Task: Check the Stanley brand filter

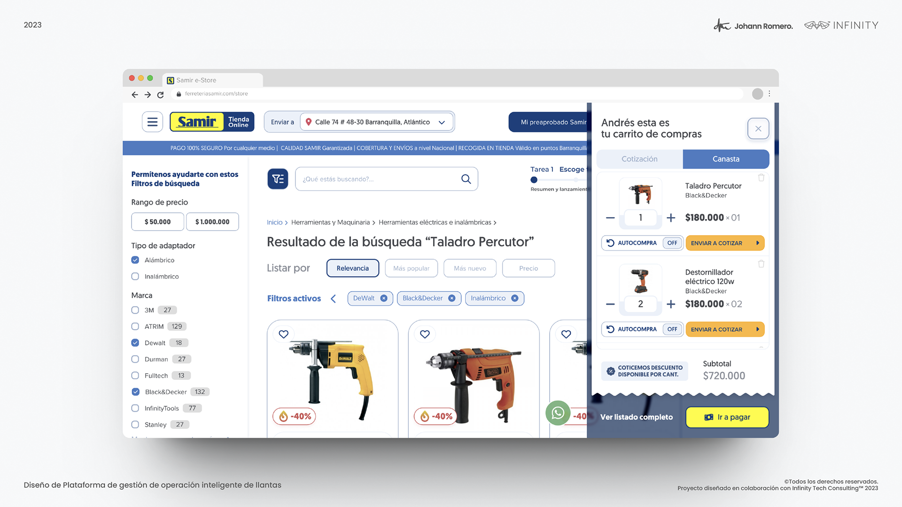Action: (135, 425)
